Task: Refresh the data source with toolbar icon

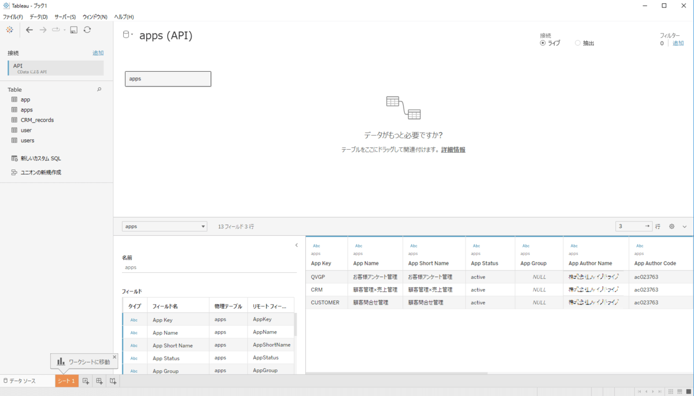Action: click(87, 30)
